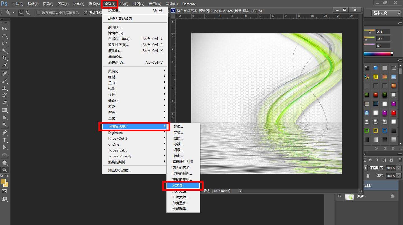
Task: Select the Brush tool
Action: [x=5, y=81]
